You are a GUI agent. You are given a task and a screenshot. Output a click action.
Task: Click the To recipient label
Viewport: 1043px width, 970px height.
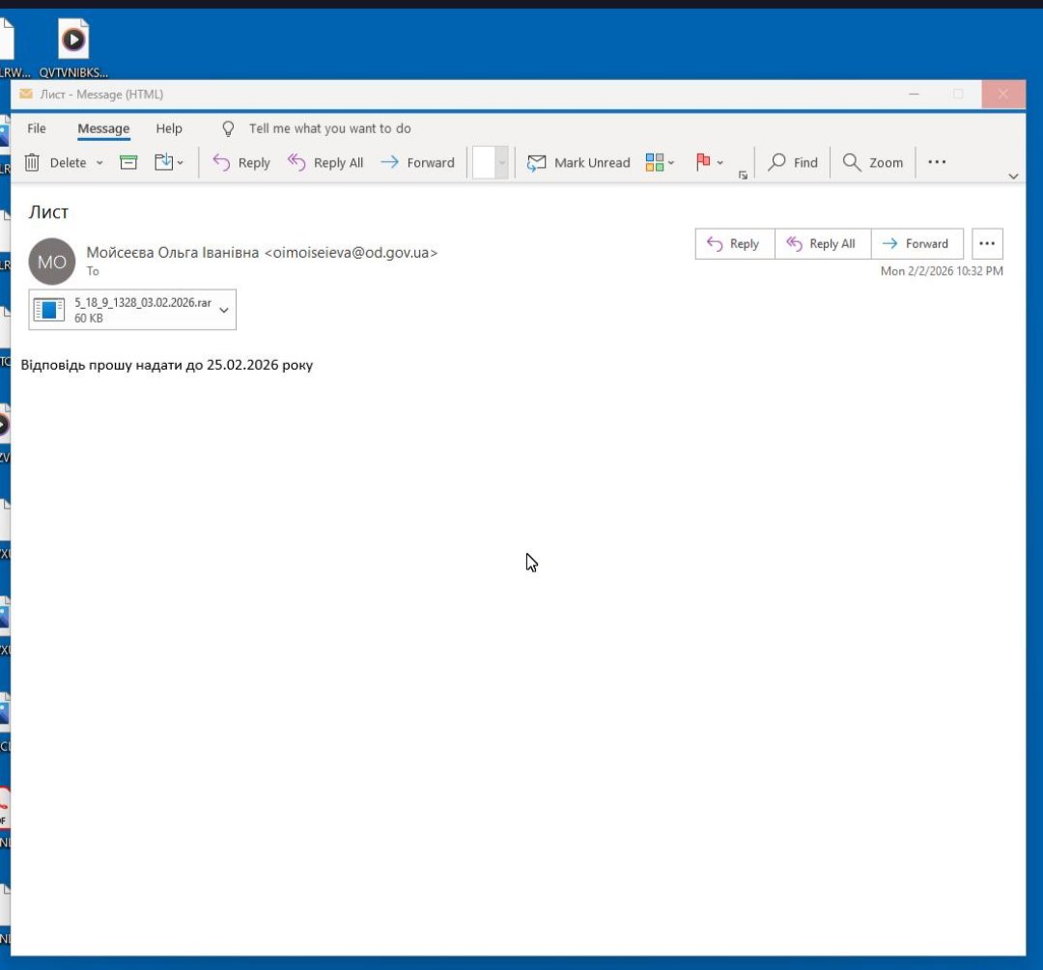click(x=93, y=271)
